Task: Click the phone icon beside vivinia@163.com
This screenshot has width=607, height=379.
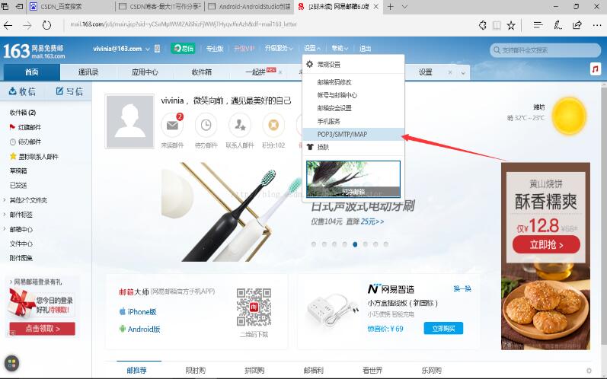Action: [157, 49]
